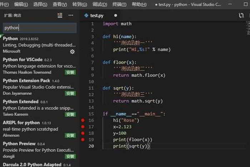Open the Python Preview extension entry
The width and height of the screenshot is (250, 167).
[40, 150]
